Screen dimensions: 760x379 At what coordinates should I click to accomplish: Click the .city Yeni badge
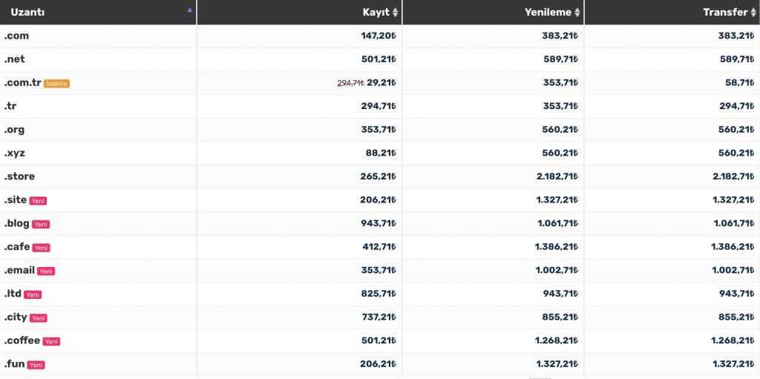click(39, 318)
